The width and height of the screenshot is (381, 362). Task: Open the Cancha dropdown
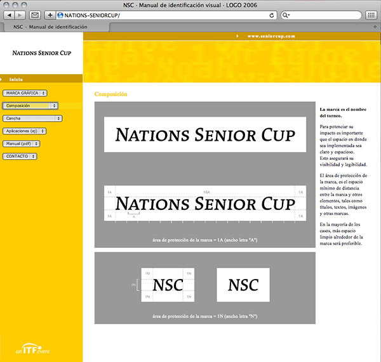click(32, 118)
